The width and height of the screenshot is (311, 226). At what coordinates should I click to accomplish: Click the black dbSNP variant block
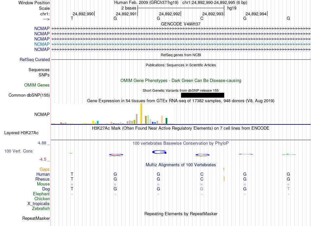tap(203, 95)
